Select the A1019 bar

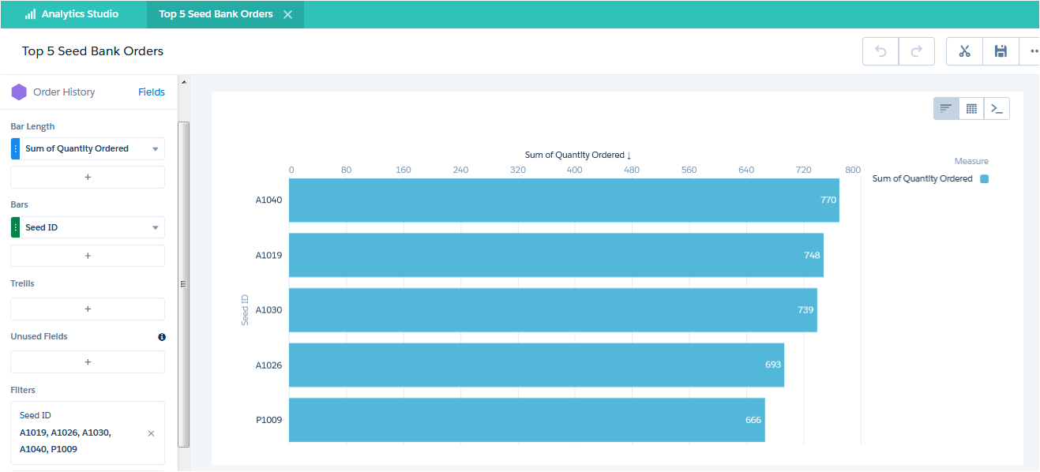(x=556, y=255)
